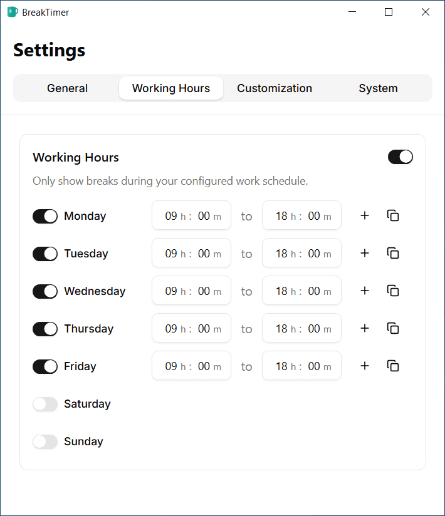Click Tuesday's end hour field
This screenshot has width=445, height=516.
(x=281, y=254)
